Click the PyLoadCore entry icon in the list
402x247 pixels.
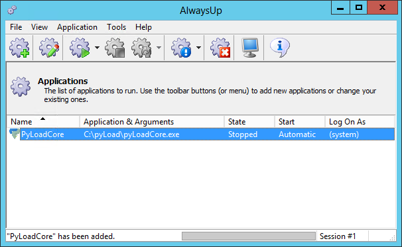pyautogui.click(x=15, y=134)
